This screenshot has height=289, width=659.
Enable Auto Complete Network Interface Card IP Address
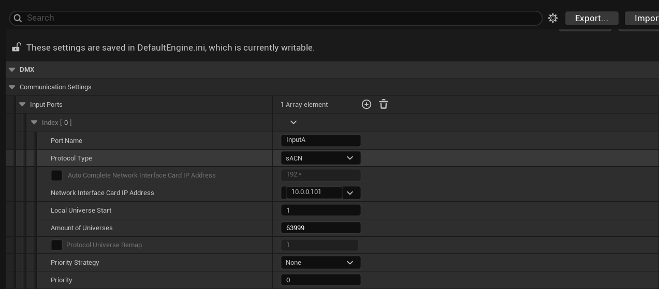(x=56, y=175)
